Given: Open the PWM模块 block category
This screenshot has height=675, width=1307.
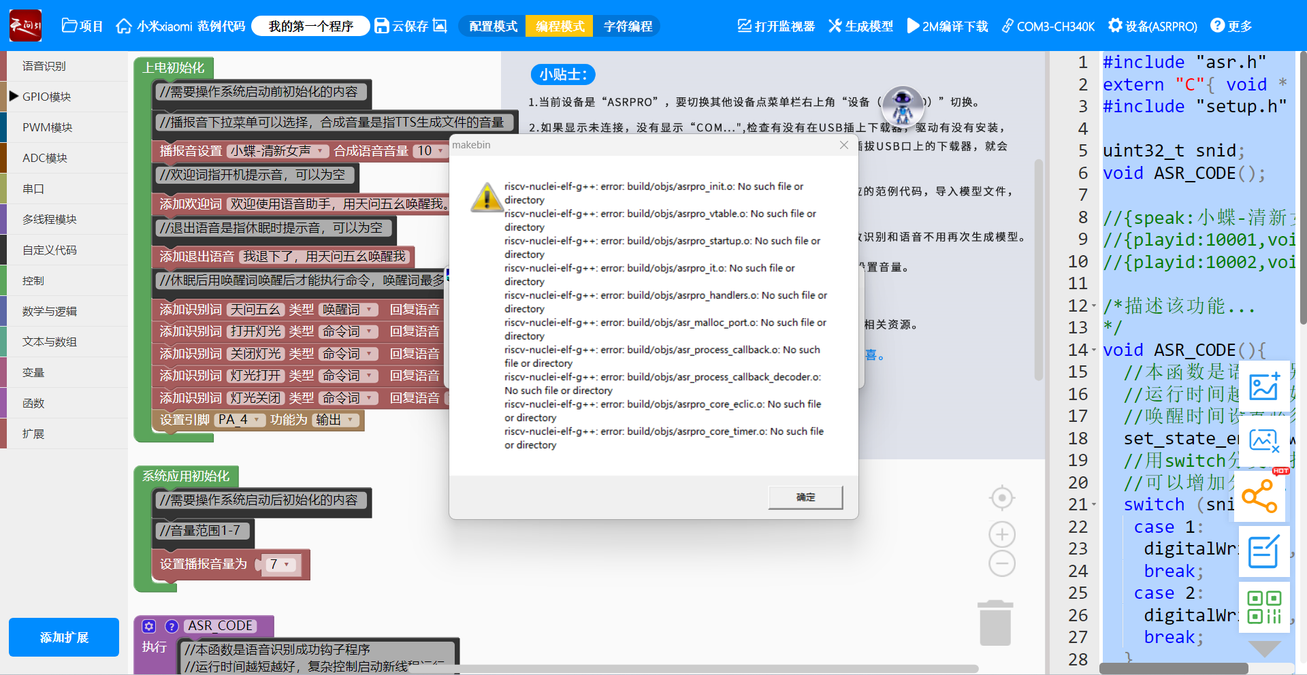Looking at the screenshot, I should tap(64, 127).
